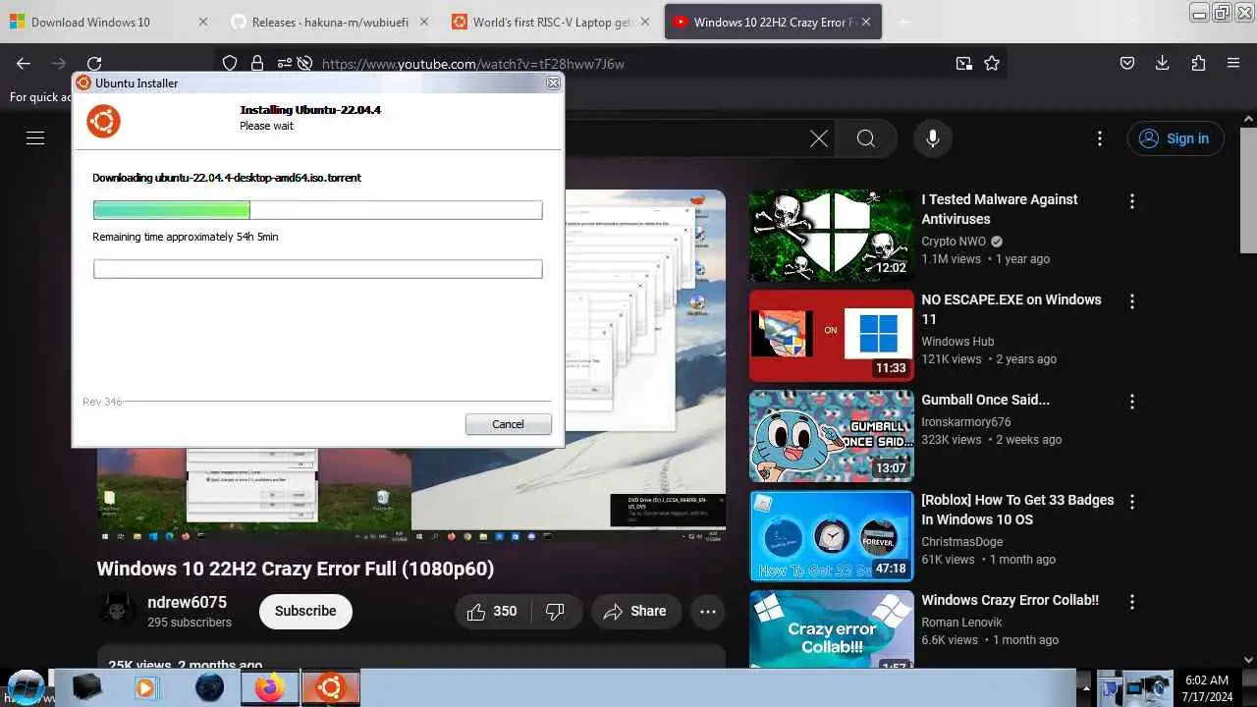Image resolution: width=1257 pixels, height=707 pixels.
Task: Open site permissions icon in address bar
Action: click(x=283, y=63)
